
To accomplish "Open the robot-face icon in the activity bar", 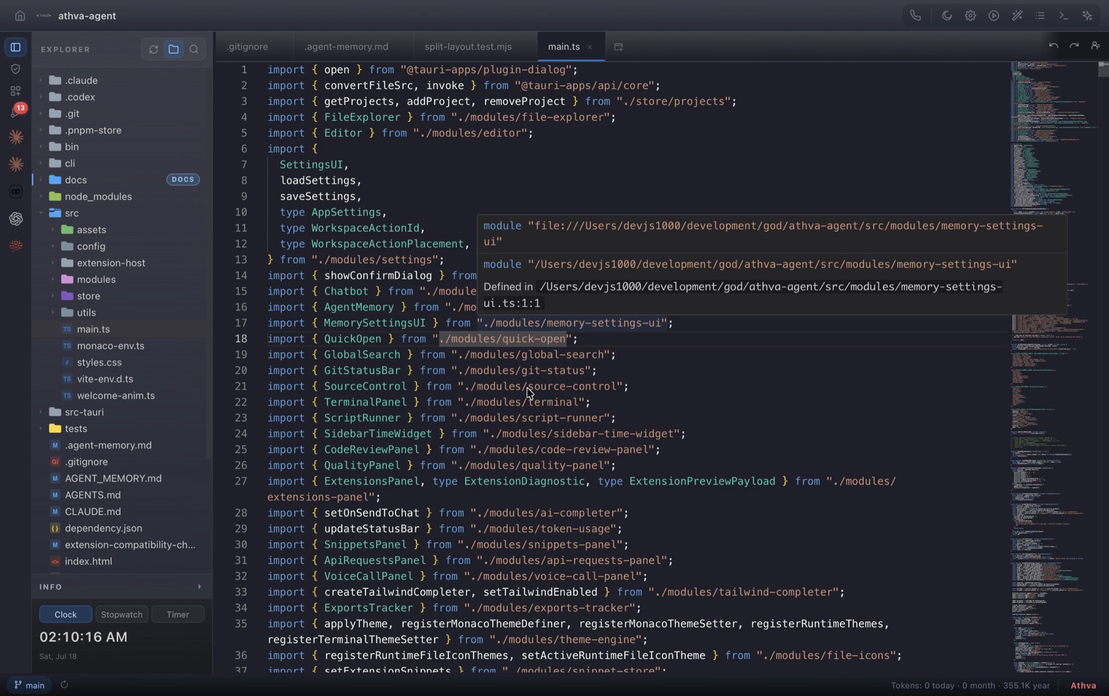I will pos(16,192).
